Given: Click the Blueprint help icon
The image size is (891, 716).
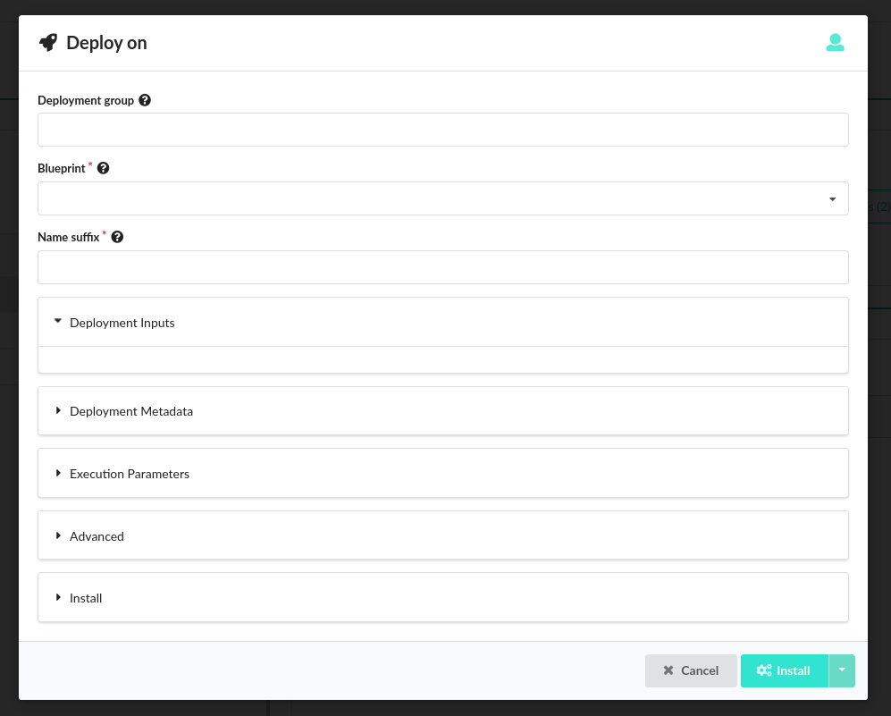Looking at the screenshot, I should (103, 168).
